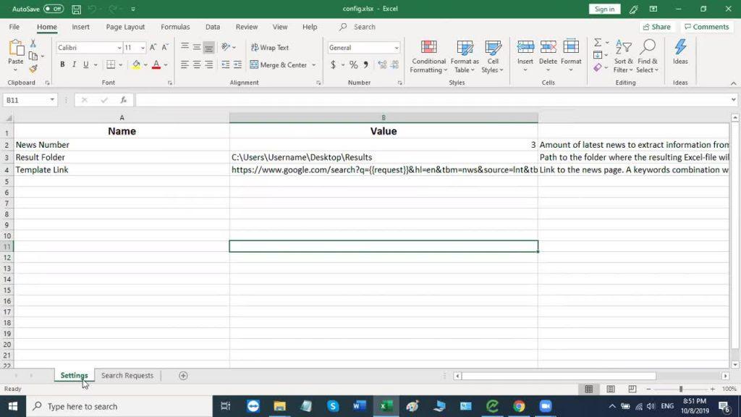The image size is (741, 417).
Task: Align text right
Action: coord(208,64)
